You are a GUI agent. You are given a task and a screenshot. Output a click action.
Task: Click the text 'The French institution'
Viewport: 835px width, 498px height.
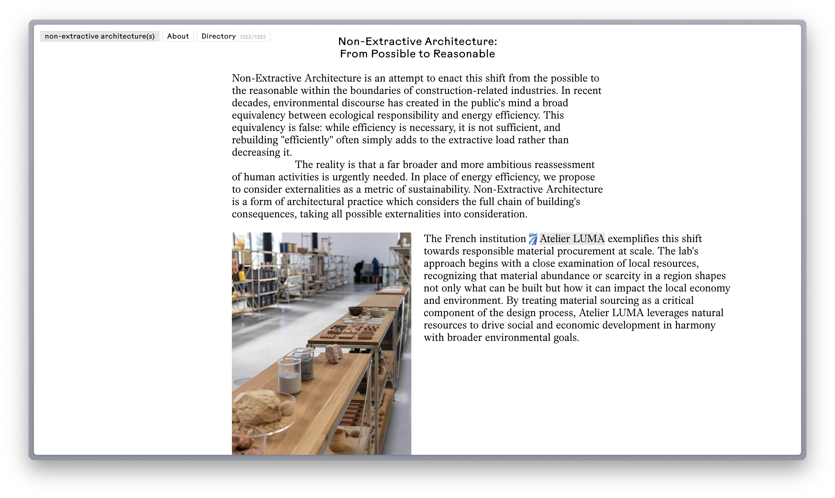(x=475, y=239)
